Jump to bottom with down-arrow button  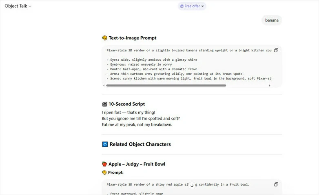192,186
